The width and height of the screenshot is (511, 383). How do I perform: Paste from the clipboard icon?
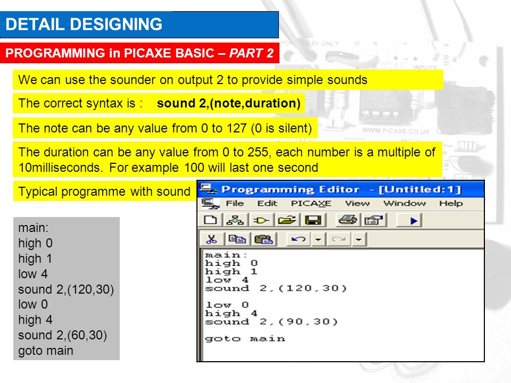point(263,240)
